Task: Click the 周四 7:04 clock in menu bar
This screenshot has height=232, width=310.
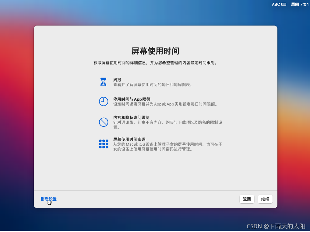Action: tap(300, 4)
